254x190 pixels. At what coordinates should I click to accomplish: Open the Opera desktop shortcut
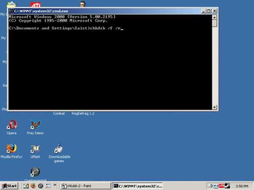12,127
